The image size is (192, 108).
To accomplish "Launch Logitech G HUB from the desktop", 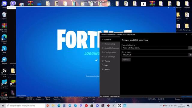I will click(x=4, y=73).
